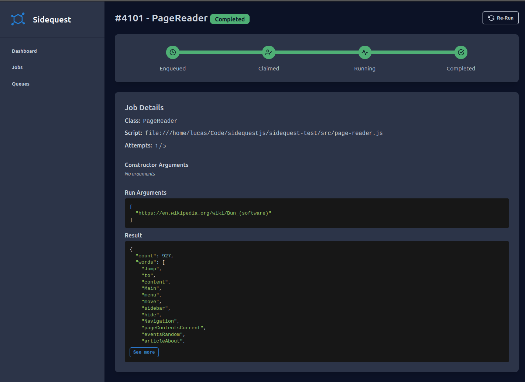Click the Completed checkmark step icon
This screenshot has width=525, height=382.
[461, 52]
